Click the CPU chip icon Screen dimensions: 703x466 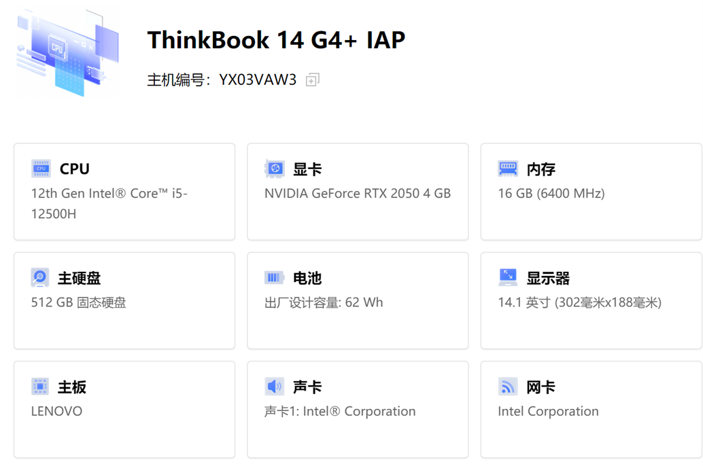point(41,168)
